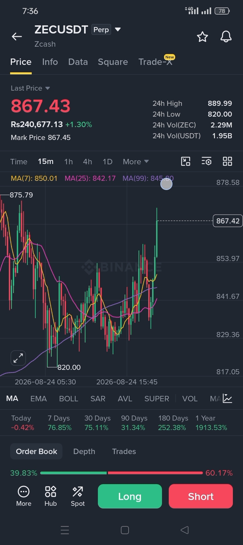Open chart settings icon
The image size is (243, 545).
coord(207,161)
